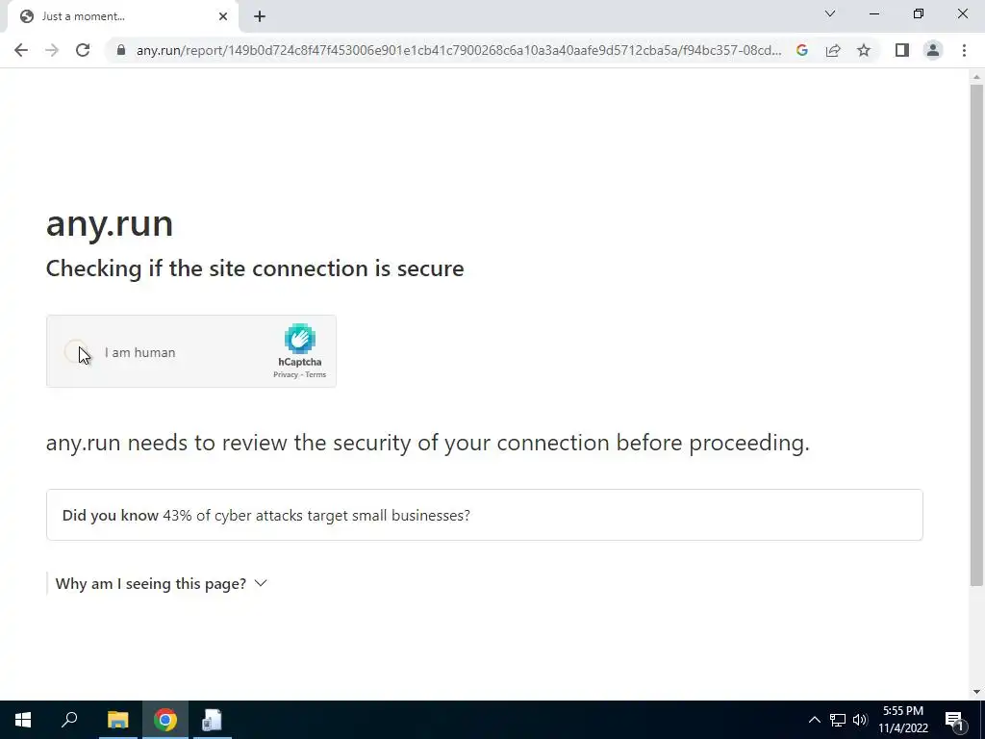Click scrollbar down arrow
The width and height of the screenshot is (985, 739).
pyautogui.click(x=976, y=692)
